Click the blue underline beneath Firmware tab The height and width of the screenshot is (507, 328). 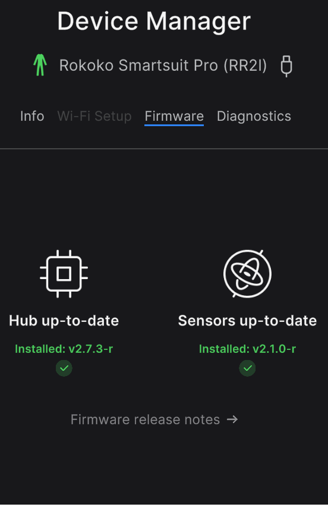[x=174, y=125]
